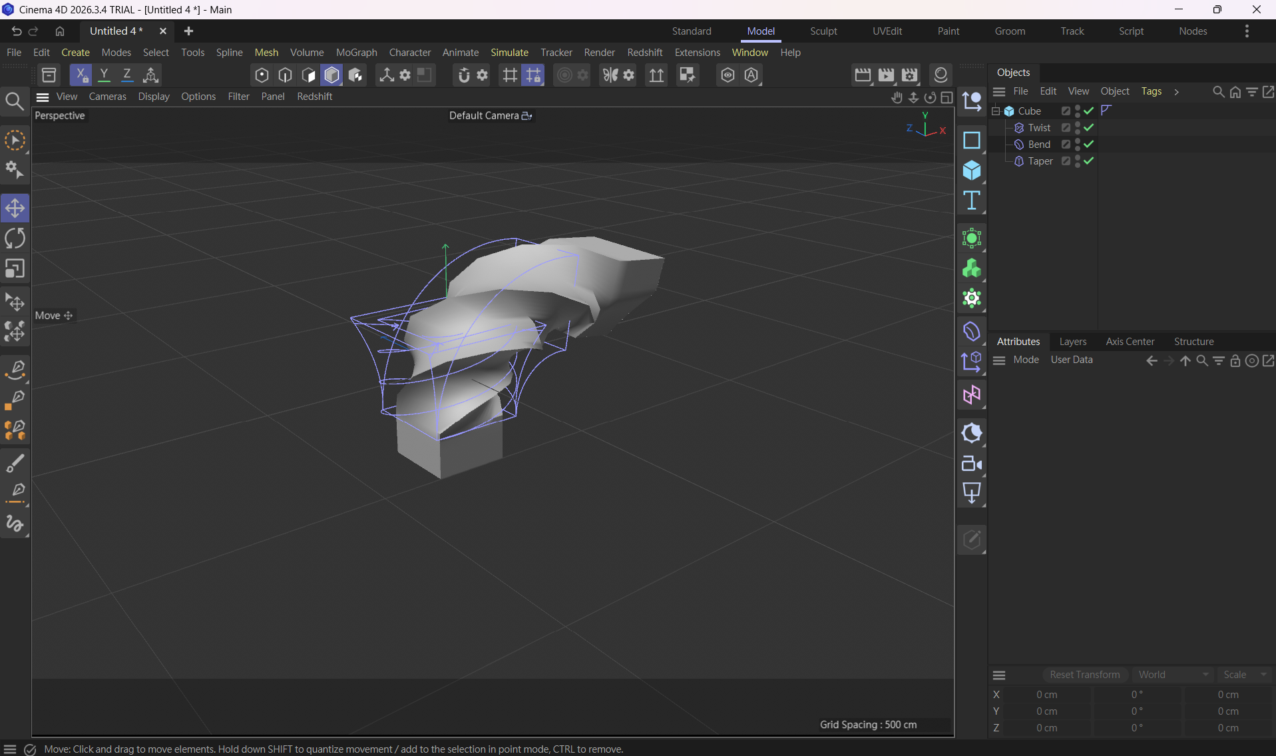Toggle Y axis lock
Viewport: 1276px width, 756px height.
click(x=104, y=75)
